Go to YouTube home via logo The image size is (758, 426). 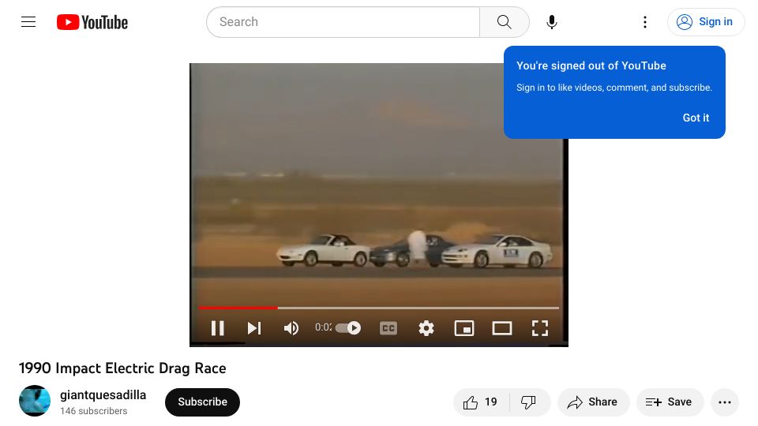pyautogui.click(x=92, y=22)
